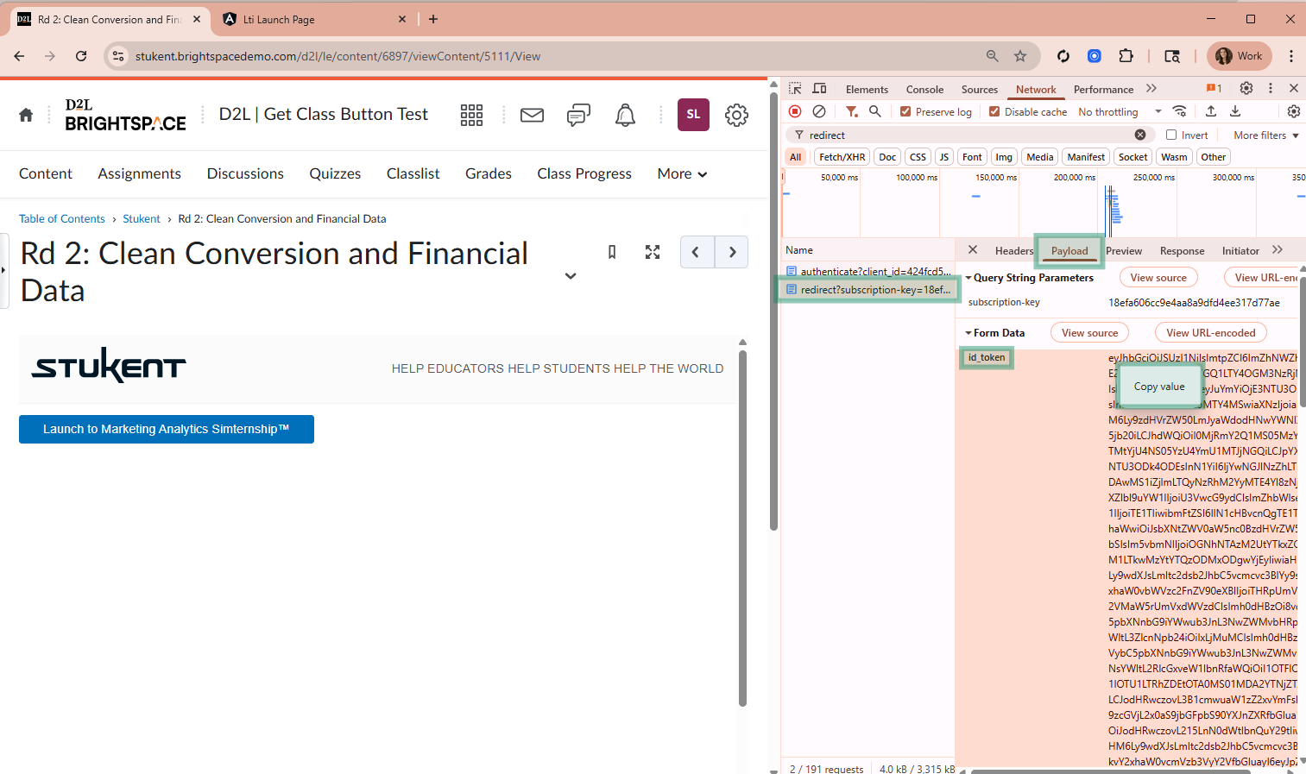
Task: Switch to the Preview tab
Action: pyautogui.click(x=1124, y=250)
